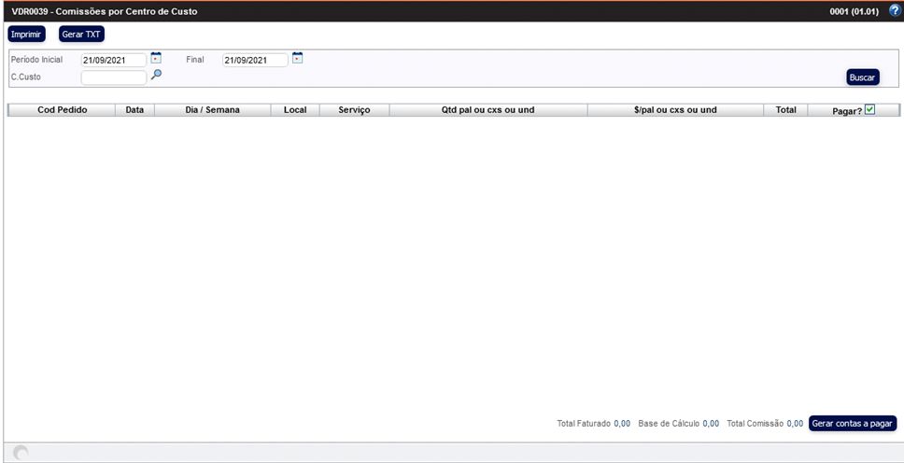Click into the Final date field
Screen dimensions: 904x463
pyautogui.click(x=254, y=61)
